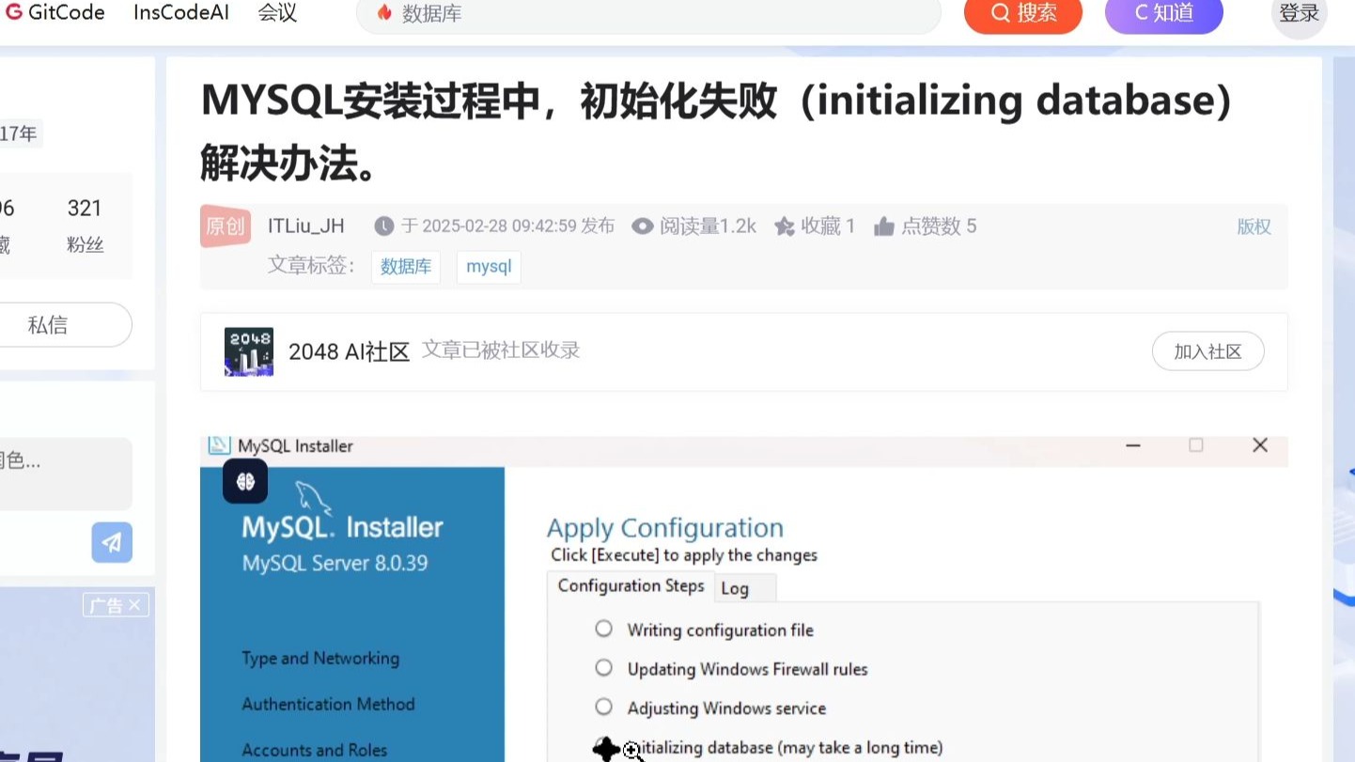This screenshot has height=762, width=1355.
Task: Click the 登录 avatar button
Action: pos(1300,13)
